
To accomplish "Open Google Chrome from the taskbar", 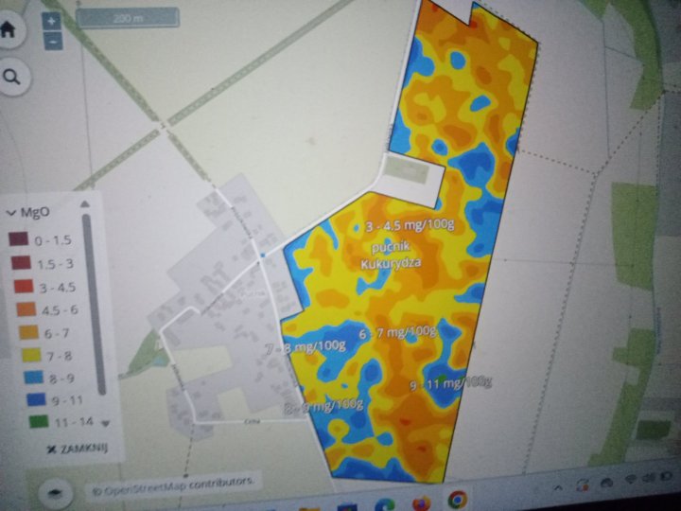I will (x=457, y=499).
